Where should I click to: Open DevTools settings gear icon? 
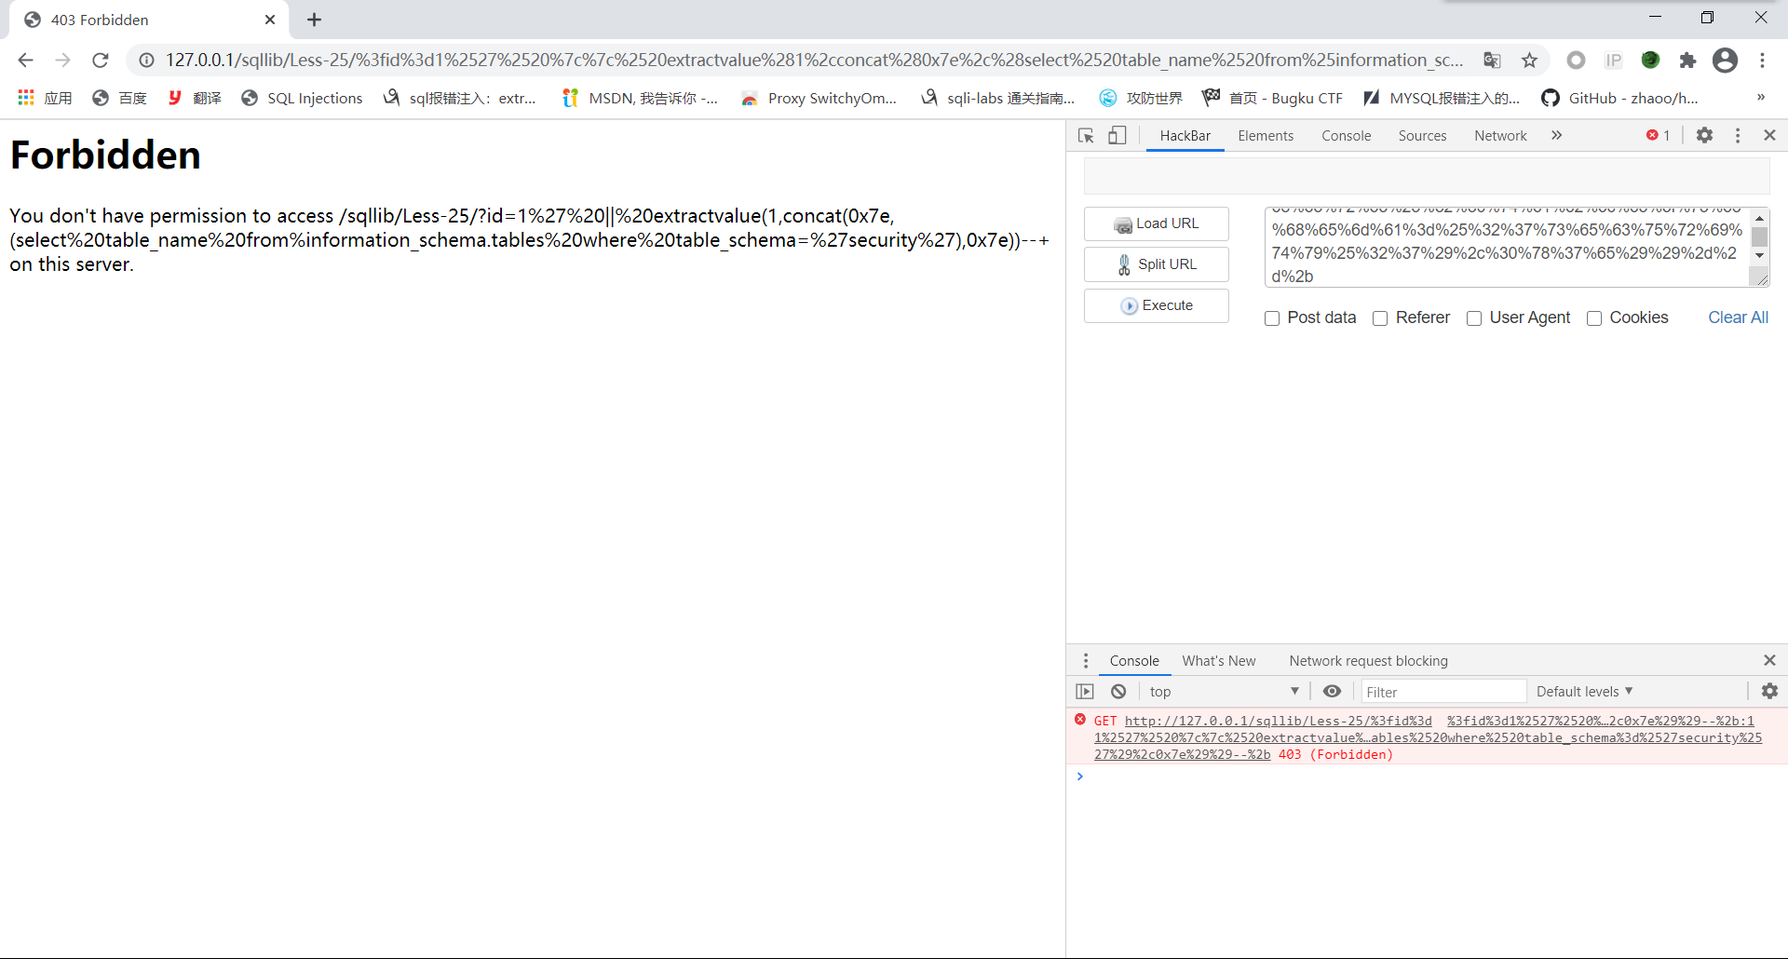[1704, 136]
